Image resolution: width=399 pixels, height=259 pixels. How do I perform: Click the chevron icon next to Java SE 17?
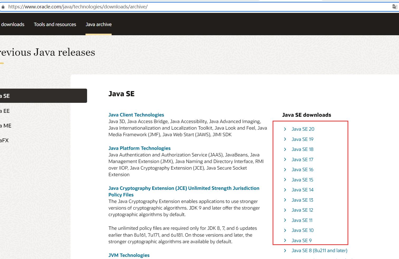tap(285, 160)
